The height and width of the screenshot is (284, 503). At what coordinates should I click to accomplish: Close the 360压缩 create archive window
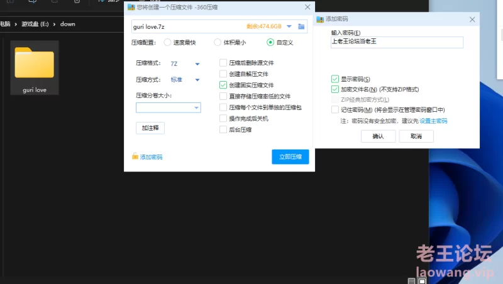pyautogui.click(x=307, y=8)
